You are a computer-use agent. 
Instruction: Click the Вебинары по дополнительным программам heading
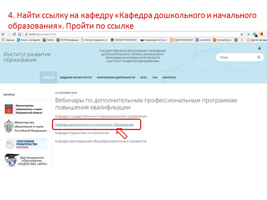146,104
